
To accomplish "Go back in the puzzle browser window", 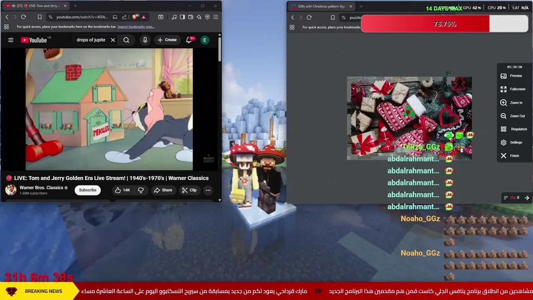I will (292, 17).
